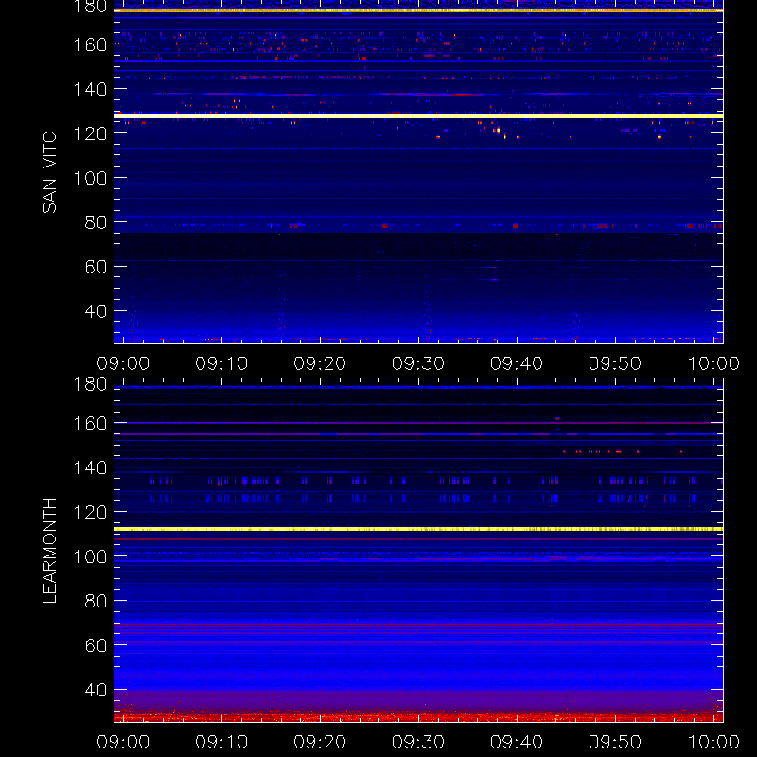757x757 pixels.
Task: Select the San Vito plot's 09:00 time label
Action: coord(123,363)
